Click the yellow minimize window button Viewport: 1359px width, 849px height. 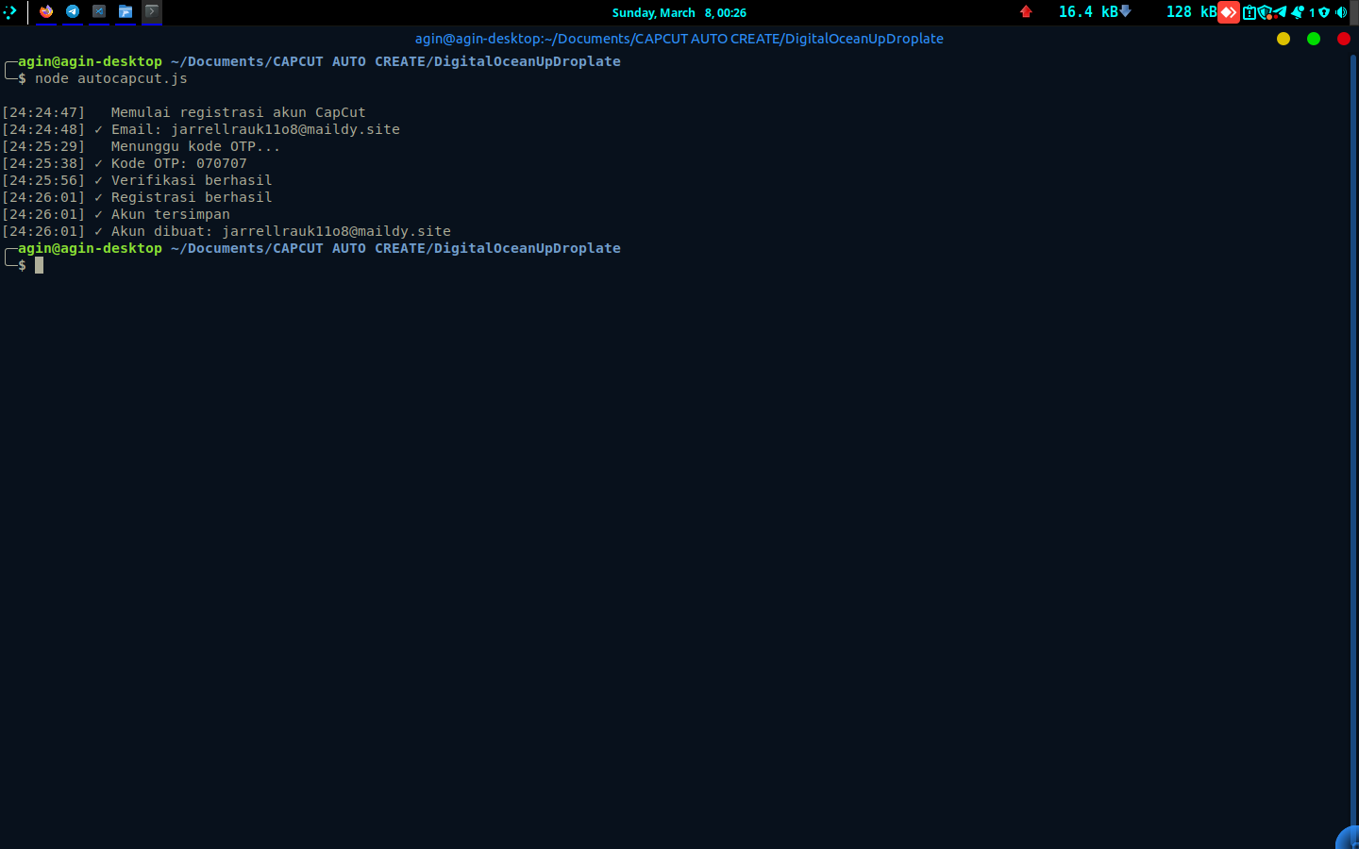pyautogui.click(x=1283, y=39)
